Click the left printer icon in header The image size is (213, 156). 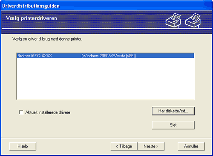click(x=173, y=20)
